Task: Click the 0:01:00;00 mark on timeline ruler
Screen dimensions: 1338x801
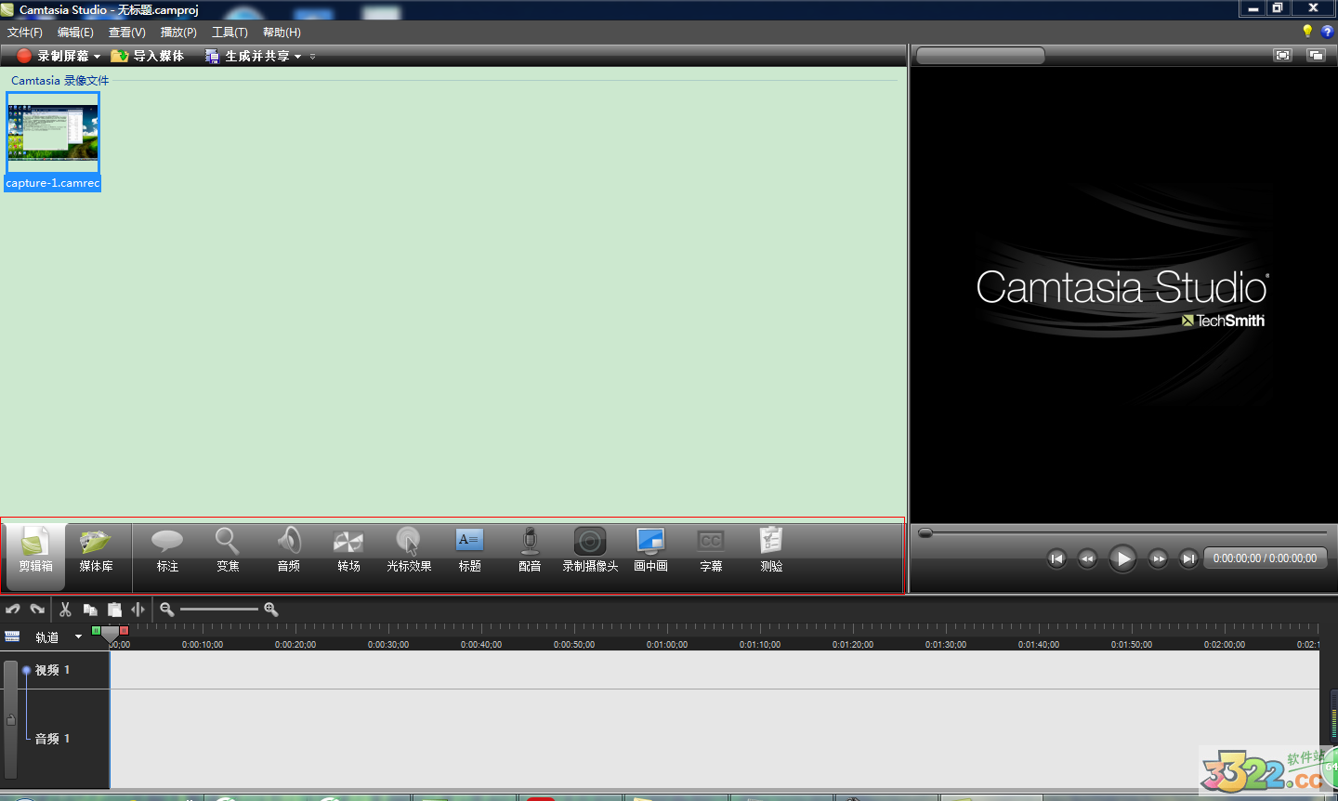Action: point(667,644)
